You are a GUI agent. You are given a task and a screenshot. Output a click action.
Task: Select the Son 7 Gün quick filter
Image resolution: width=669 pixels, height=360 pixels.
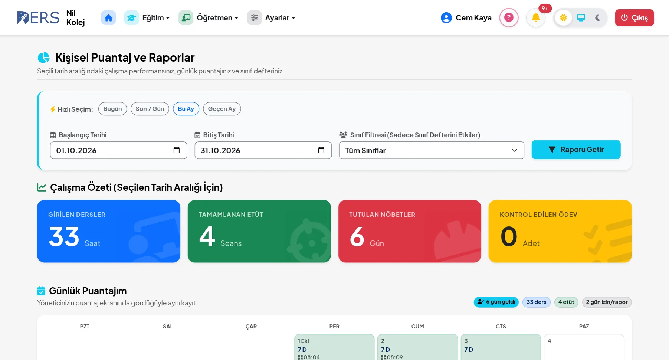click(150, 109)
